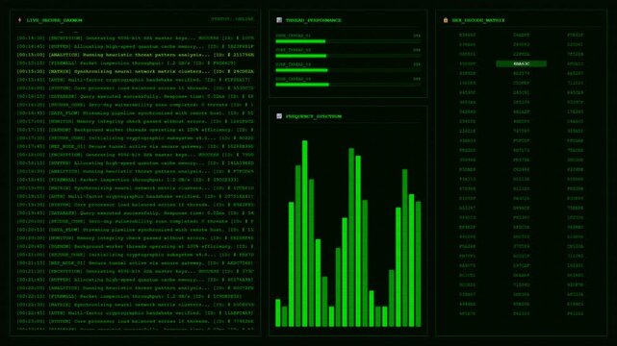This screenshot has height=346, width=617.
Task: Click the STATUS: ONLINE indicator
Action: pos(232,19)
